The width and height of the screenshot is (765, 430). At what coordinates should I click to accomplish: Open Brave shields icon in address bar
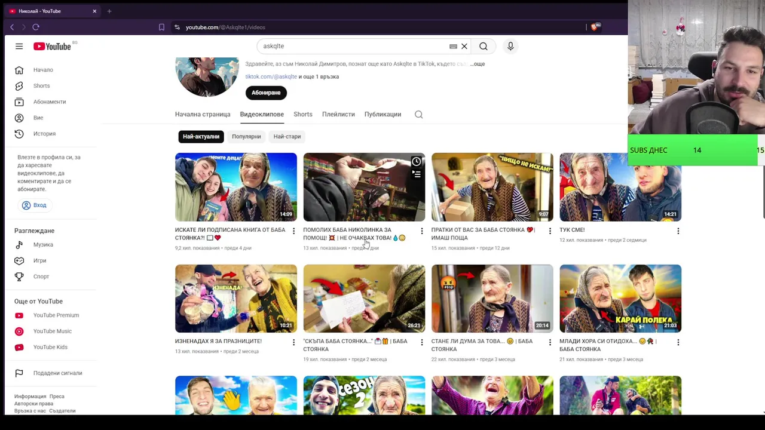pos(595,27)
